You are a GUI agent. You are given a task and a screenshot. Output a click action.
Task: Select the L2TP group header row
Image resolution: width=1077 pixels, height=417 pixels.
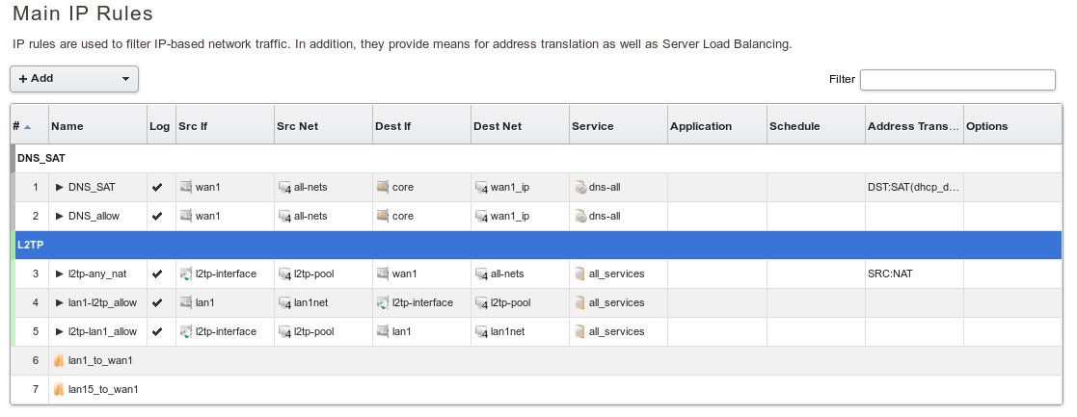[x=538, y=245]
